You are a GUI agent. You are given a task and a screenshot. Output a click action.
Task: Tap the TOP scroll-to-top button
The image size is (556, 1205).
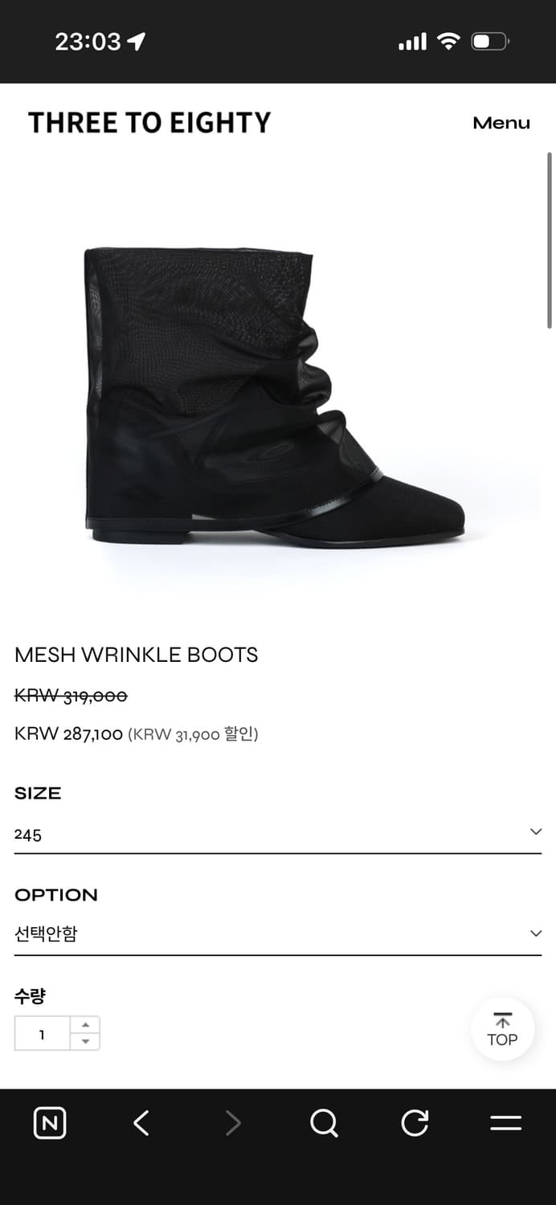pyautogui.click(x=502, y=1029)
